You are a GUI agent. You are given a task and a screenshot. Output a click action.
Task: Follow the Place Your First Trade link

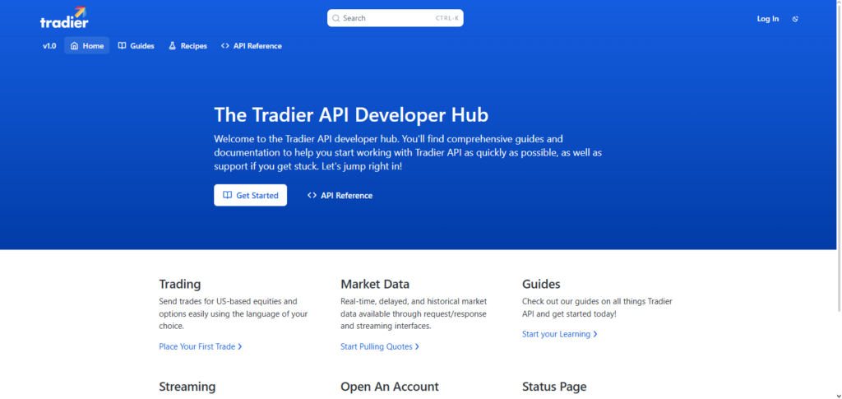(x=201, y=347)
